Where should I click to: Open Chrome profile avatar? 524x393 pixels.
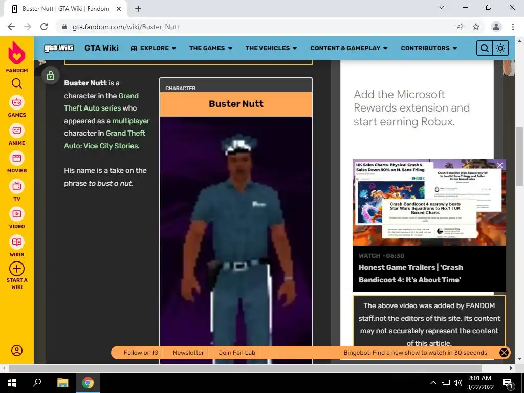tap(496, 27)
